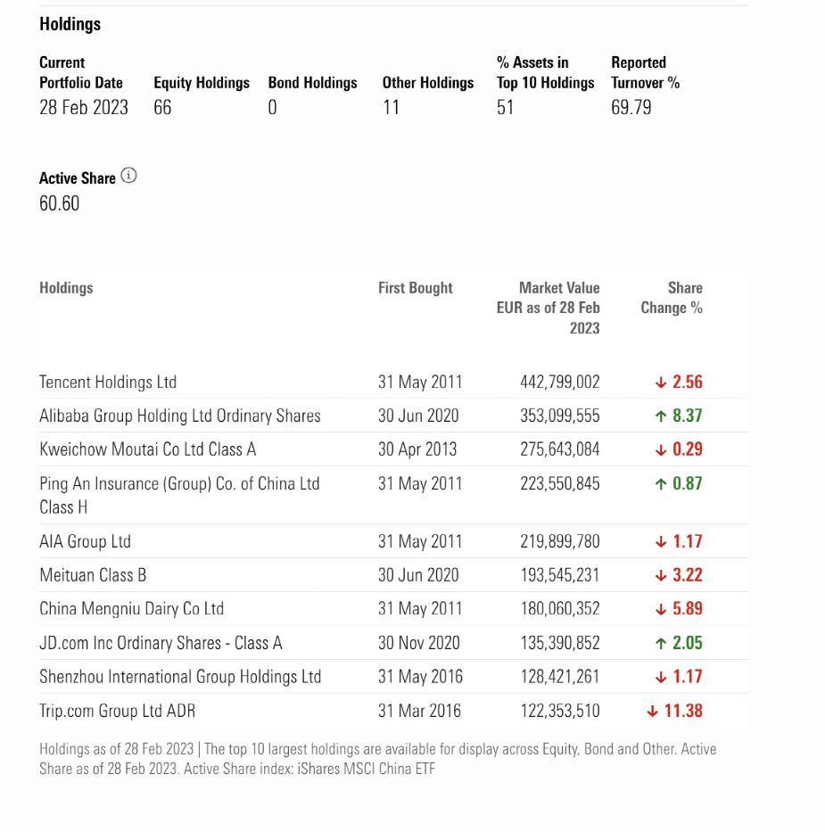Open Tencent Holdings Ltd holding
This screenshot has height=832, width=825.
pos(108,383)
